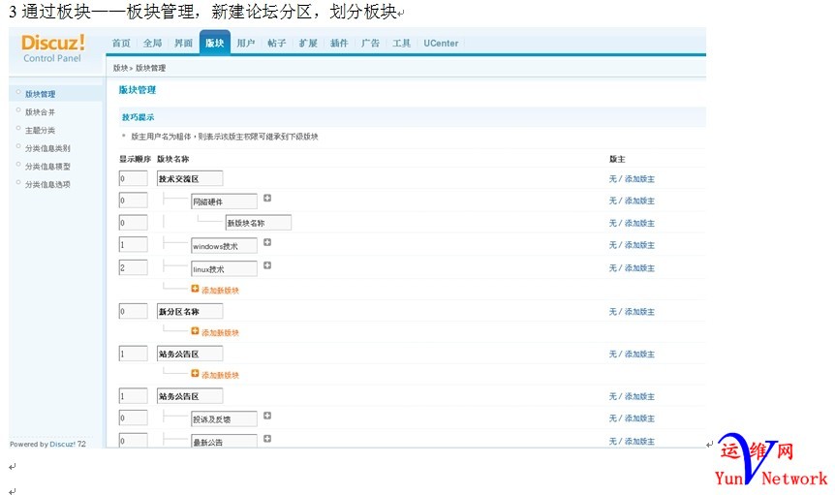This screenshot has height=495, width=835.
Task: Click the Discuz! link in footer
Action: 63,445
